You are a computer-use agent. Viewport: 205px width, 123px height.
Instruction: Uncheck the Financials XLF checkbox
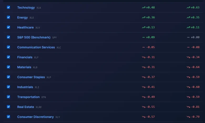pos(8,57)
